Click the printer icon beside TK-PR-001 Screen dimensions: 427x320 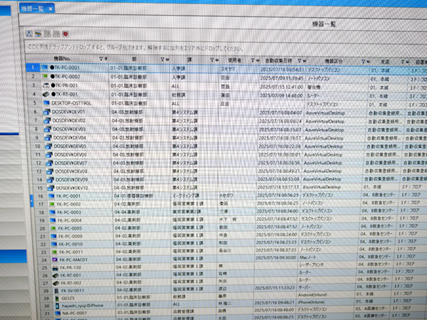(x=46, y=85)
